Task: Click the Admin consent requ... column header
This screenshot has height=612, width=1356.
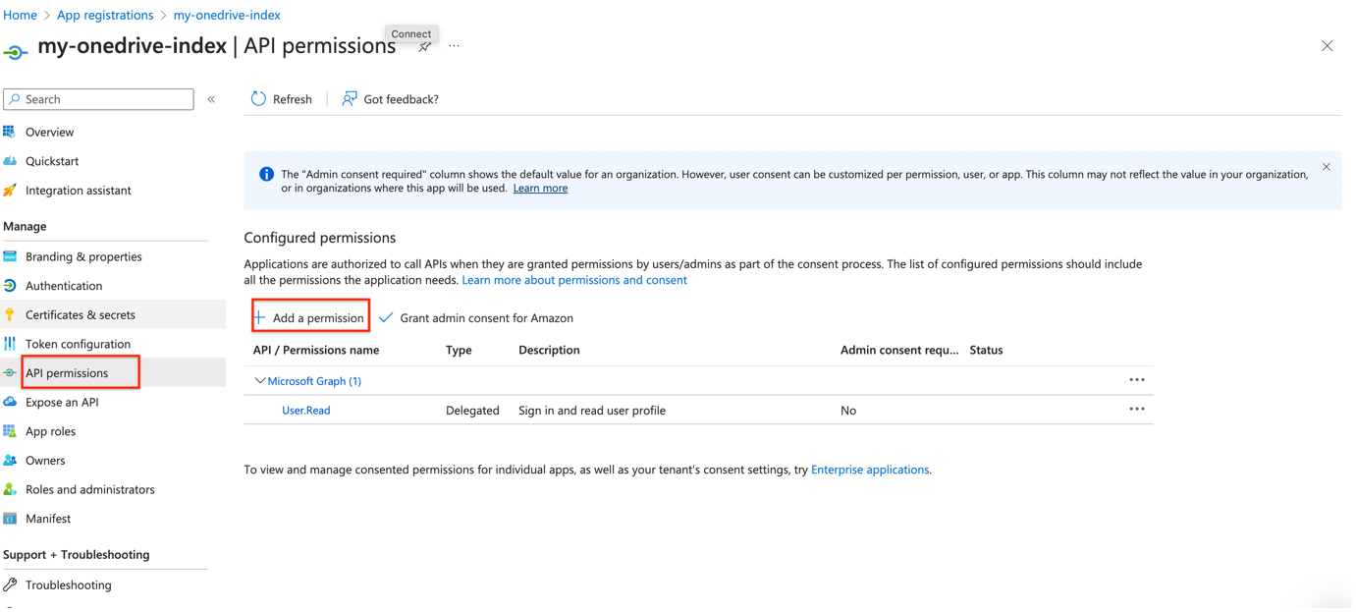Action: 899,351
